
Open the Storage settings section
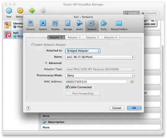68,25
